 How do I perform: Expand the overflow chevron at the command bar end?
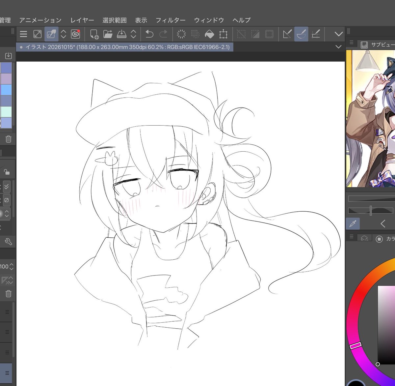(338, 34)
